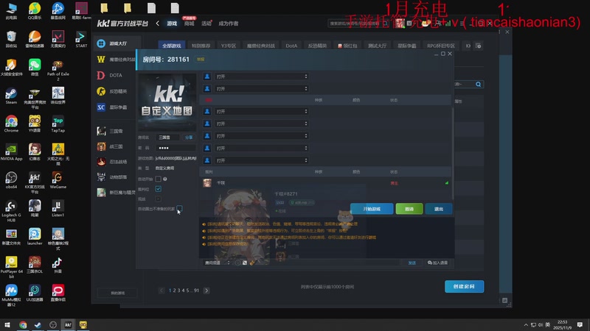
Task: Open 新巨魔与精灵 in the sidebar list
Action: point(115,193)
